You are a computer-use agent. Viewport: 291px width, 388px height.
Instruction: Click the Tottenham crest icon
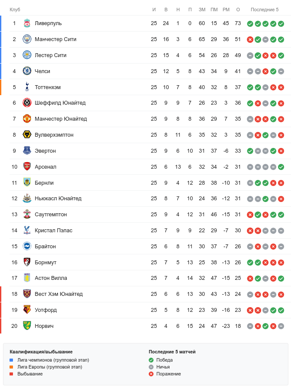point(27,87)
